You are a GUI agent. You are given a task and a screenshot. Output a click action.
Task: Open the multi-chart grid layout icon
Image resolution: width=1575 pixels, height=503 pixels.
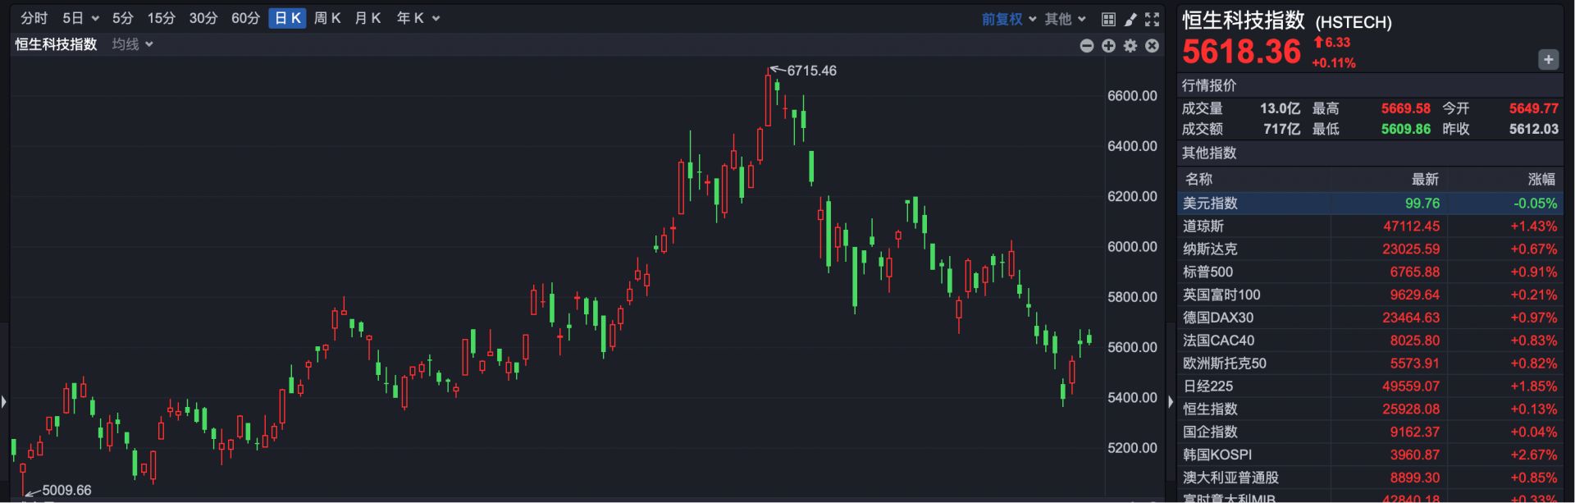(x=1108, y=19)
